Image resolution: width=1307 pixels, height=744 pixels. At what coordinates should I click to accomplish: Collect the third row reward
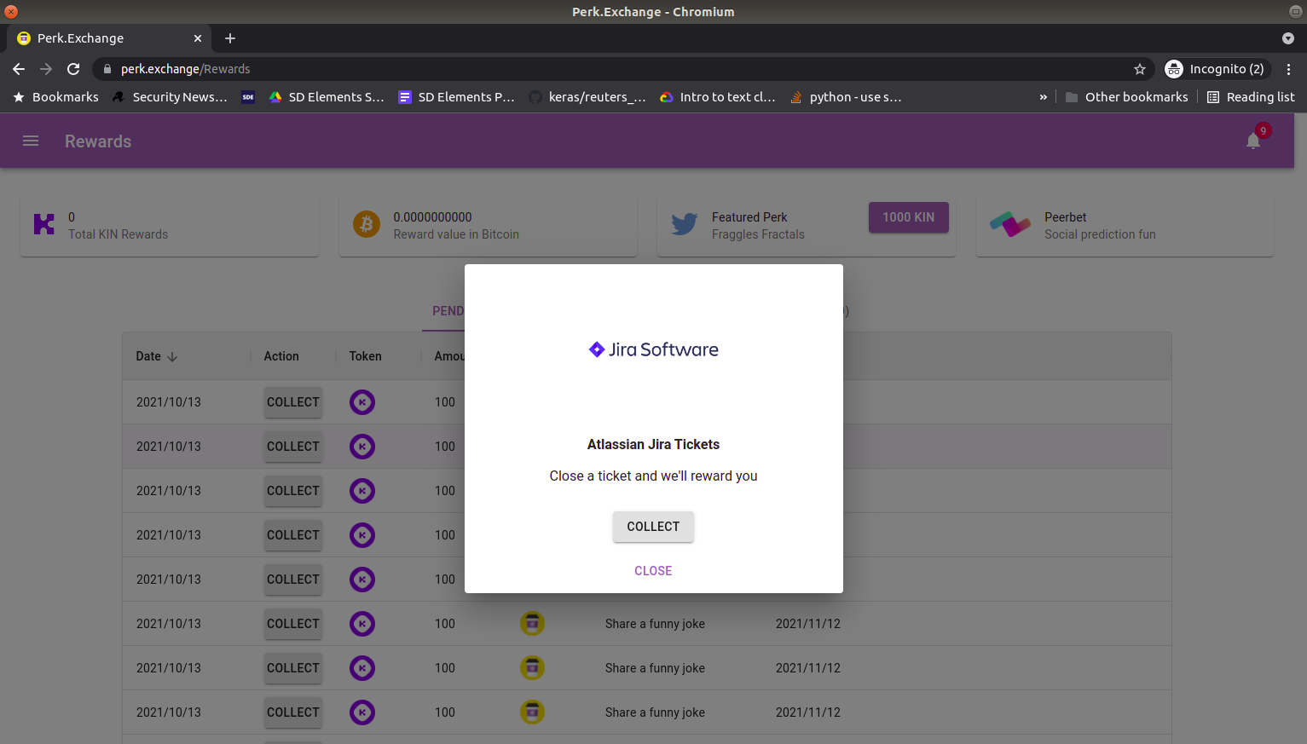[x=293, y=491]
